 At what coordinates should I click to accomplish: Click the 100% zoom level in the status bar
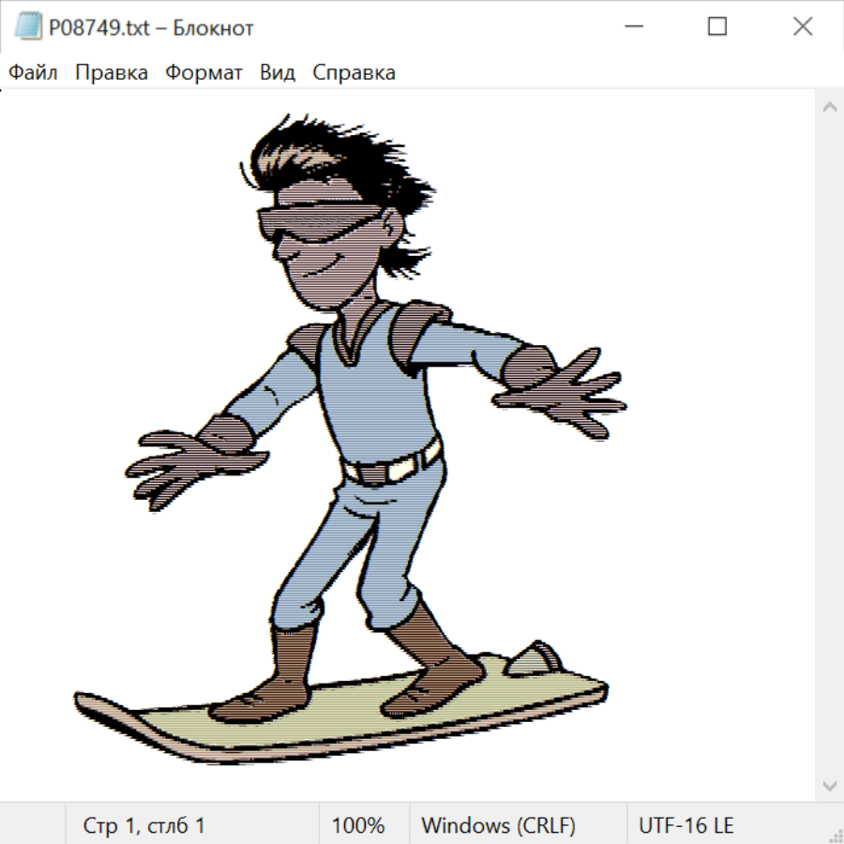tap(358, 825)
